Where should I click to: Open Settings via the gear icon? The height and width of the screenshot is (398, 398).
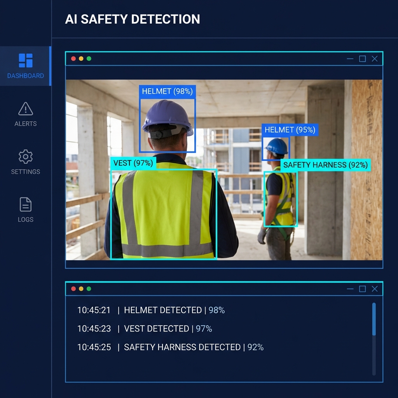tap(25, 156)
